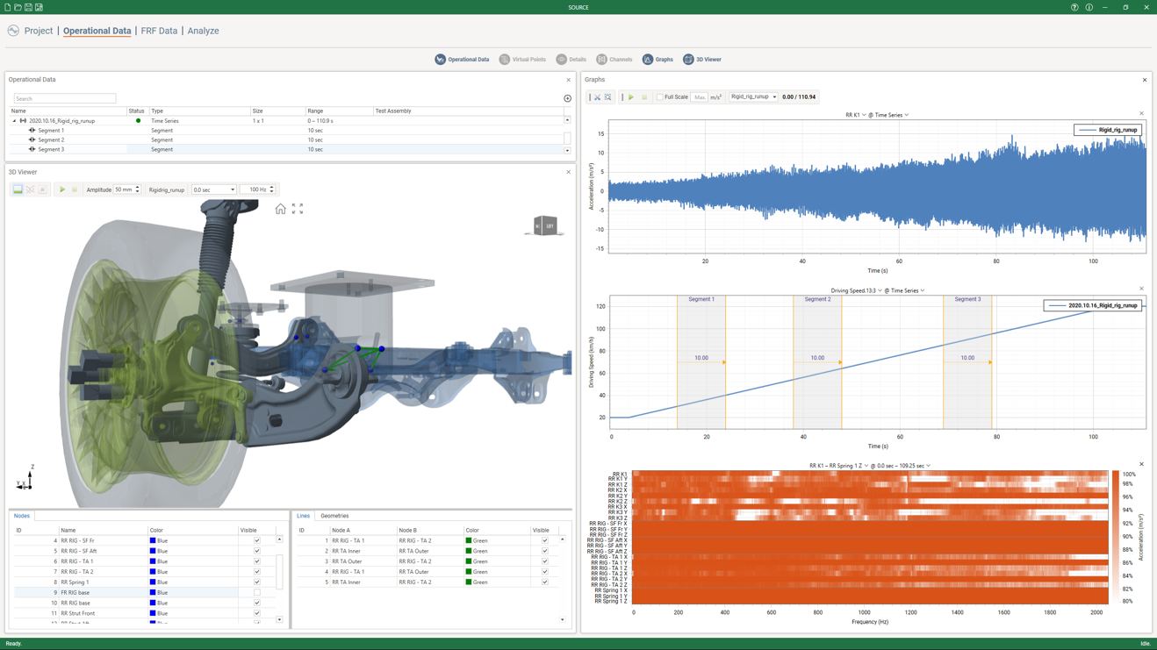
Task: Click the Channels panel icon
Action: point(601,60)
